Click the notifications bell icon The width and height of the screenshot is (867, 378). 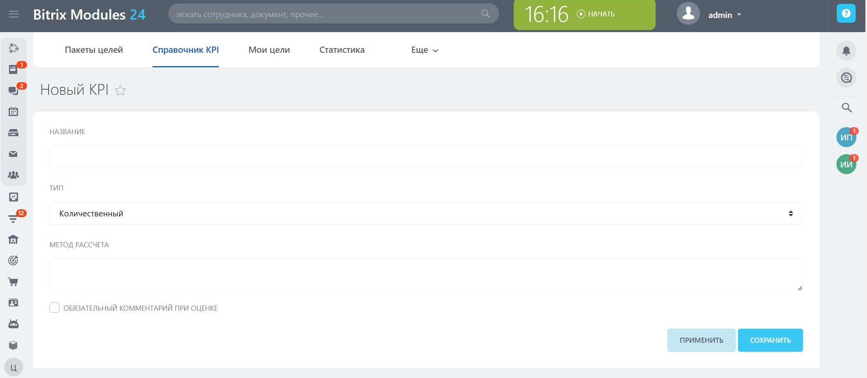click(846, 51)
